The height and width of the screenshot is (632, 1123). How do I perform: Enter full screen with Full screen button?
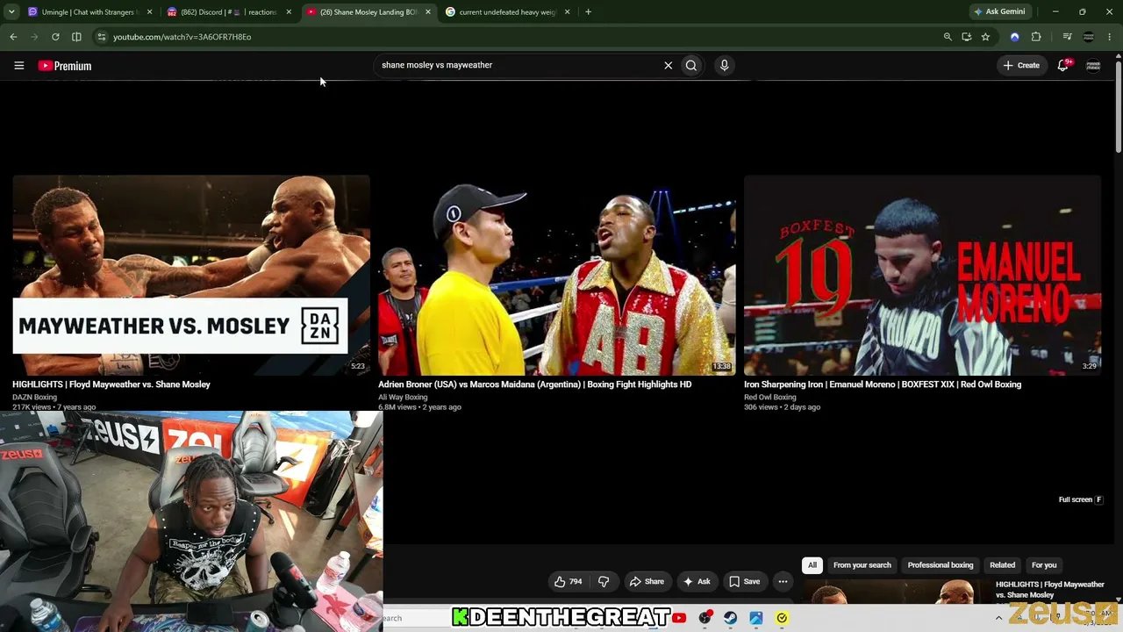[1080, 499]
